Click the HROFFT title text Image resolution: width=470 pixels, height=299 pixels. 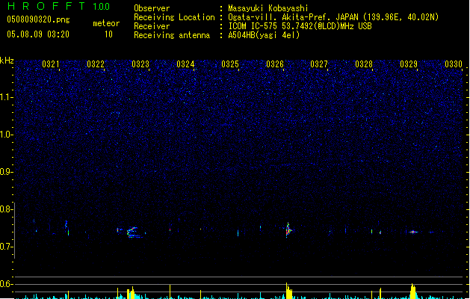(46, 6)
